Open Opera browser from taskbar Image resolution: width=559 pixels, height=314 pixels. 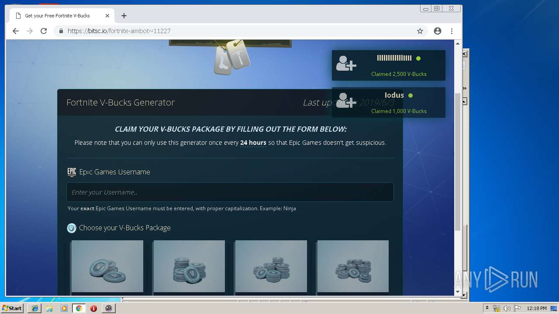tap(93, 308)
